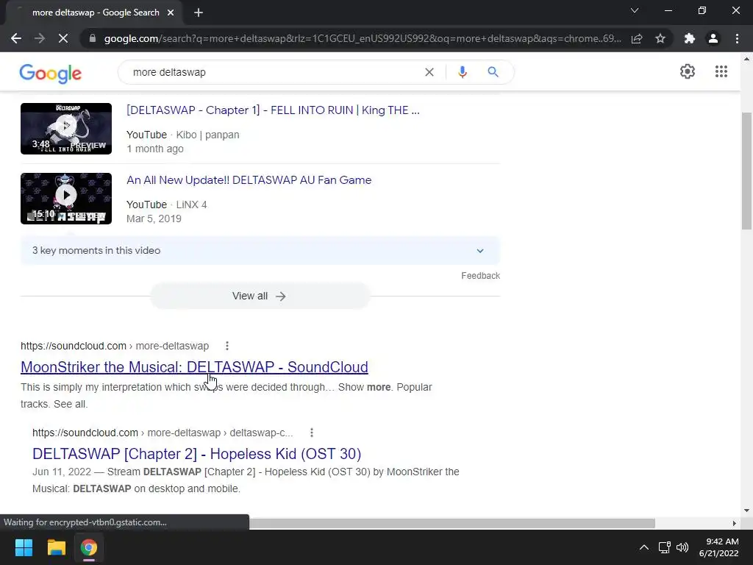Submit search with magnifier icon
The height and width of the screenshot is (565, 753).
click(493, 72)
